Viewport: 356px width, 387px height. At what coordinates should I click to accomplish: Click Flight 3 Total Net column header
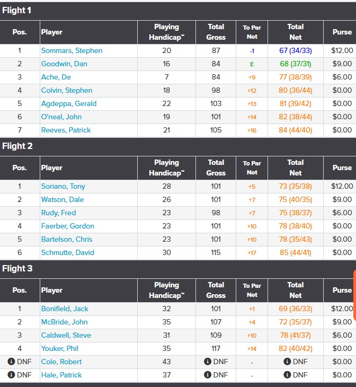point(295,290)
